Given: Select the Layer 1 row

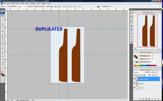Looking at the screenshot, I should [x=147, y=88].
